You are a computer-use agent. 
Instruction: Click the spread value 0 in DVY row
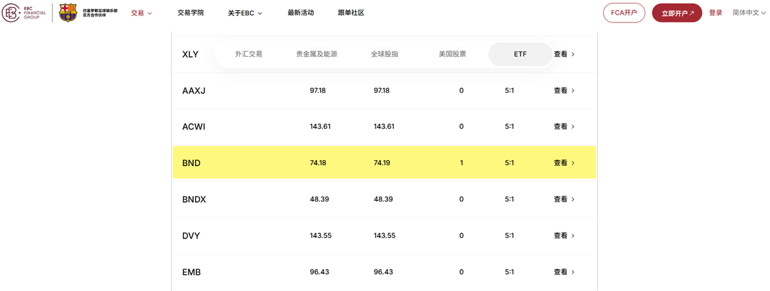coord(461,235)
